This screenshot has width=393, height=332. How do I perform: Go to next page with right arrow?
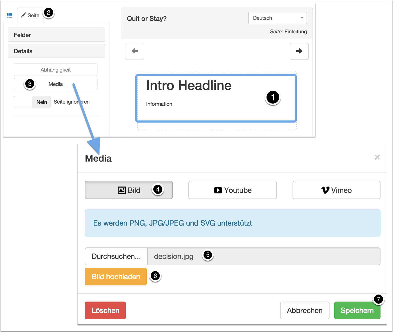[x=299, y=51]
